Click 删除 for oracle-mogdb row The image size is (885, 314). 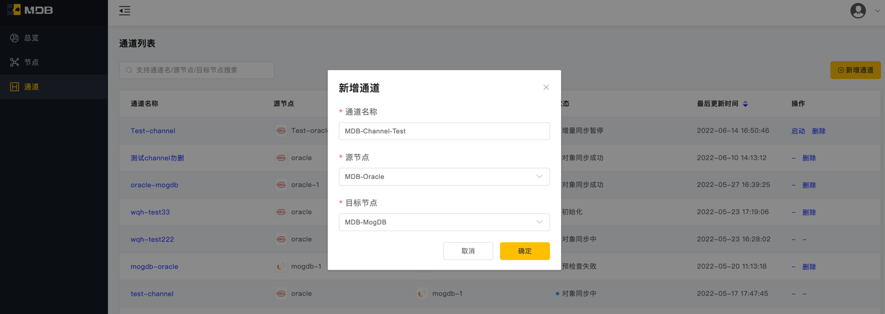click(x=809, y=185)
